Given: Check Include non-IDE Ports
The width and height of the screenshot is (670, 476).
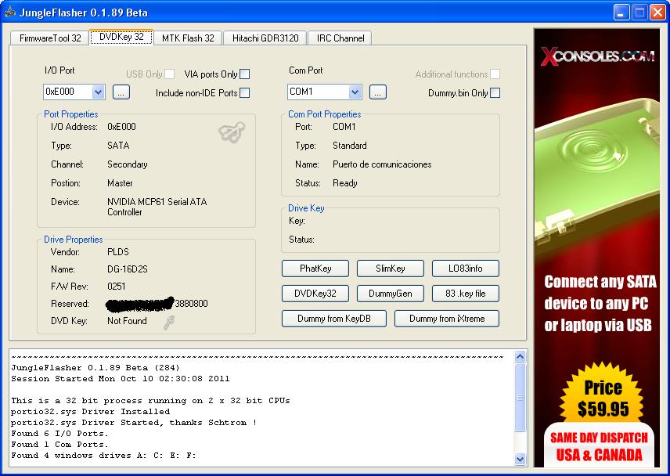Looking at the screenshot, I should point(245,92).
